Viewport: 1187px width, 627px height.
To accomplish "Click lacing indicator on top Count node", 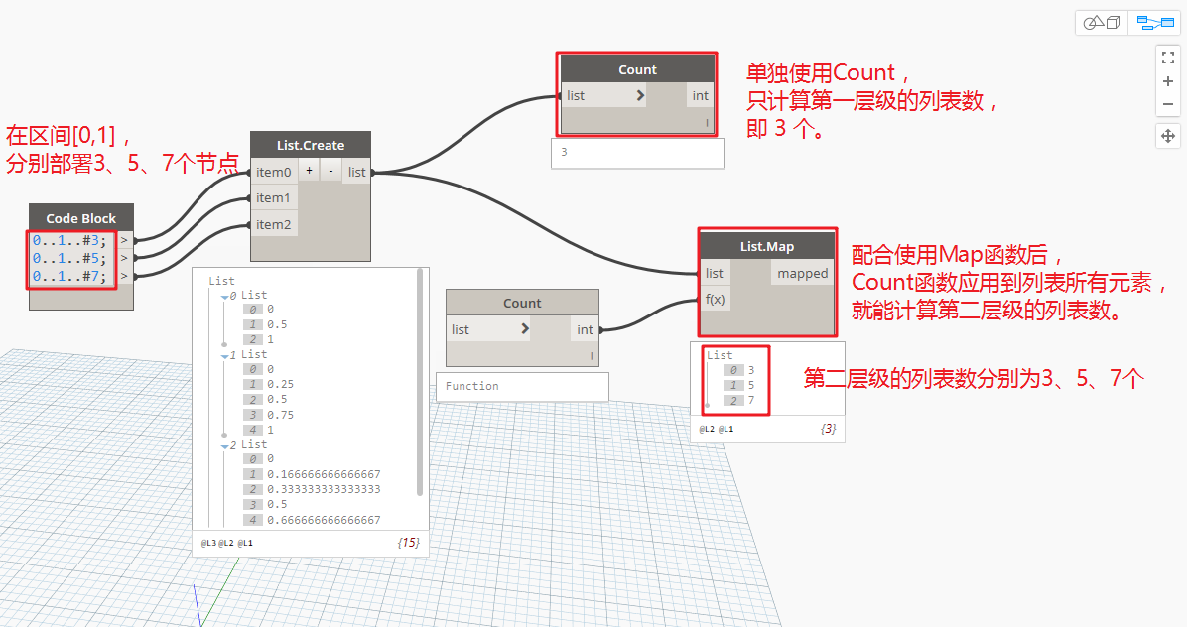I will click(707, 123).
